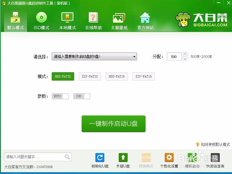
Task: Click the search magnifier icon
Action: (67, 157)
